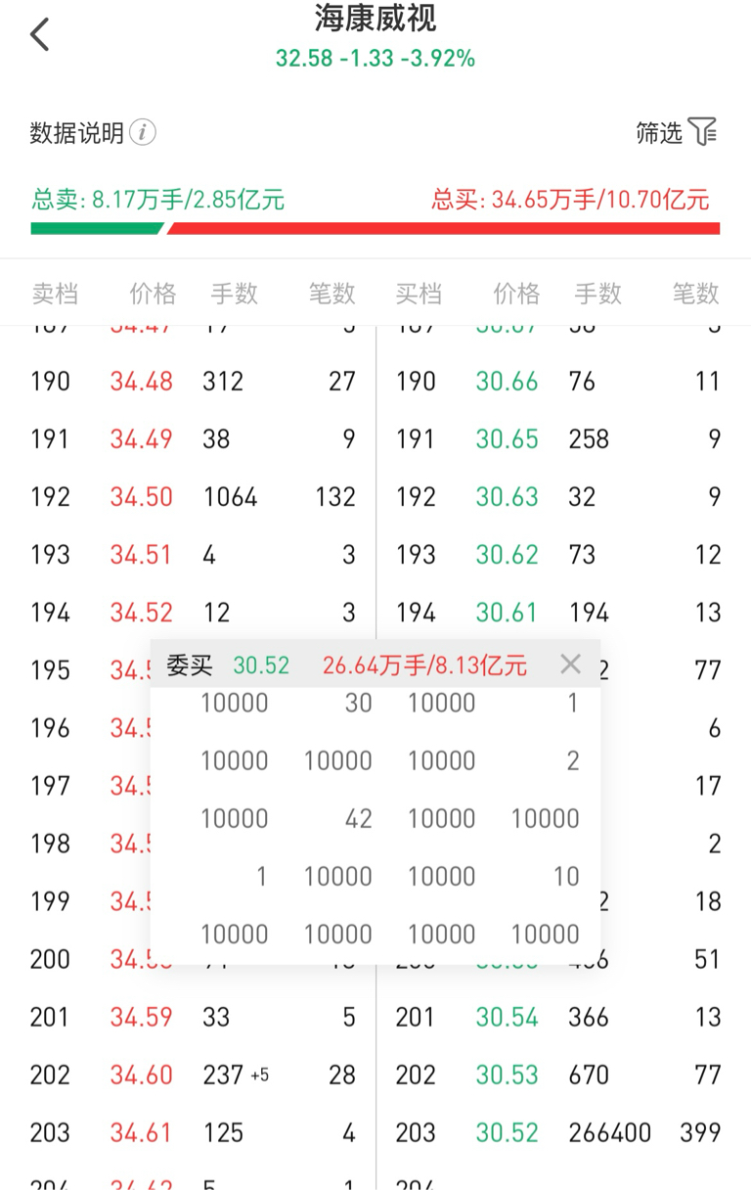Tap popup total 26.64万手/8.13亿元
Image resolution: width=751 pixels, height=1190 pixels.
pos(424,665)
